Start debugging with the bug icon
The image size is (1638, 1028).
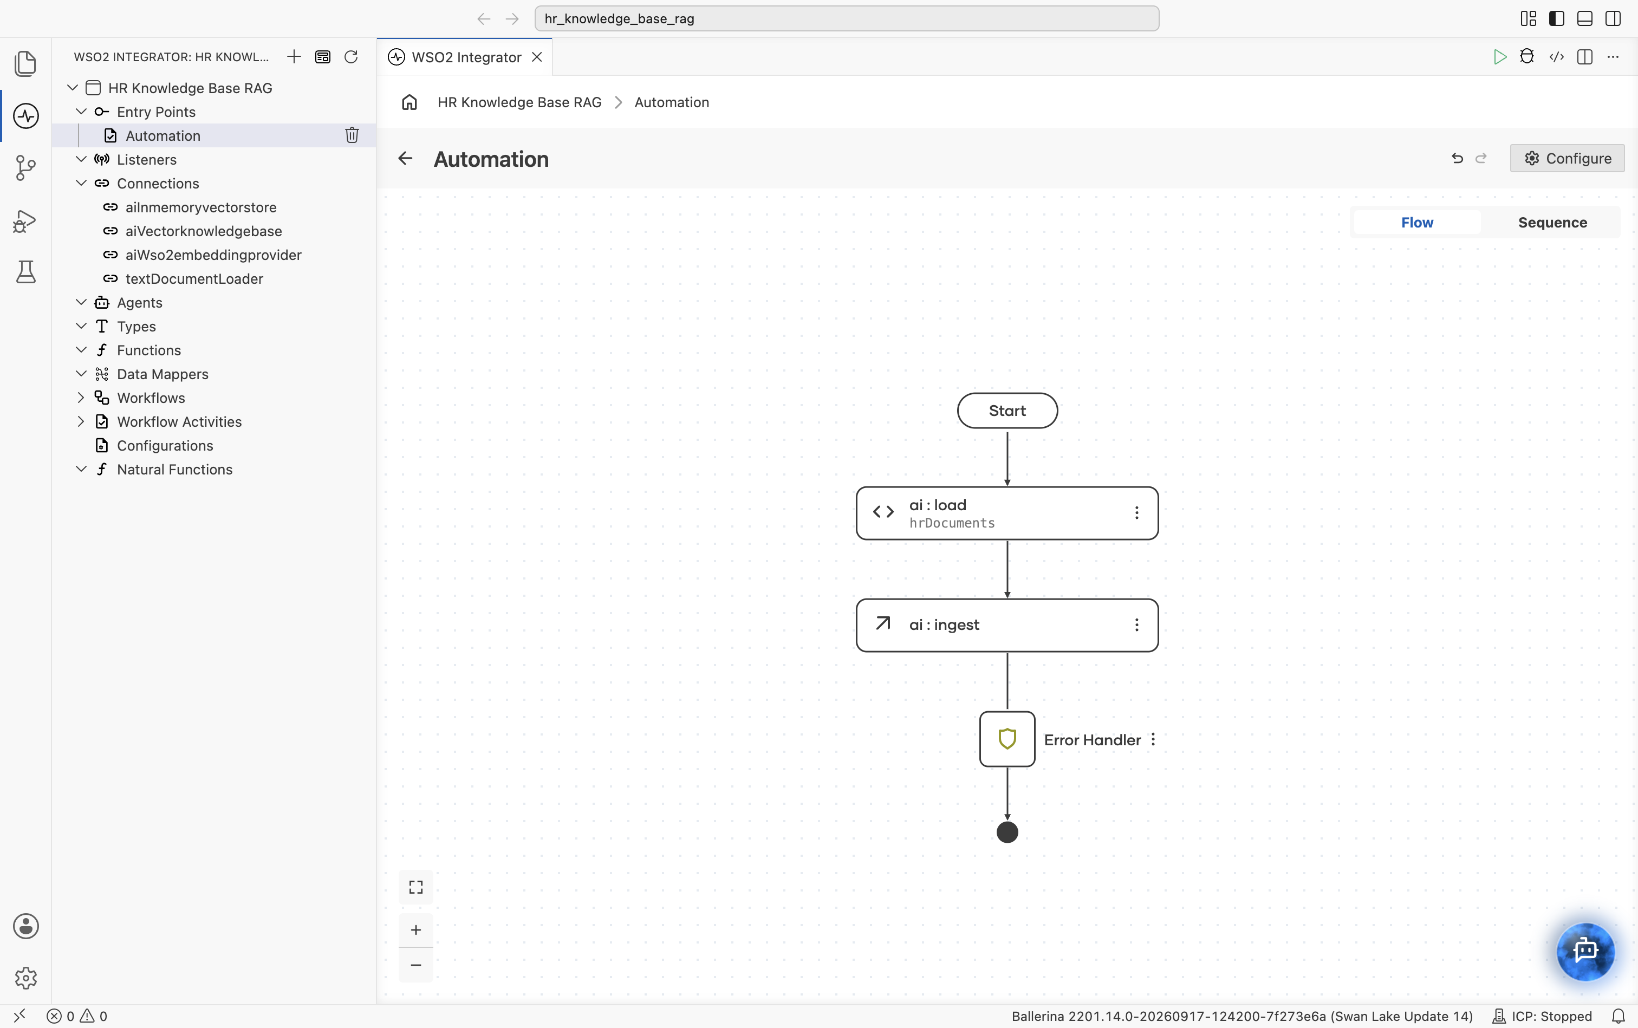[1527, 56]
